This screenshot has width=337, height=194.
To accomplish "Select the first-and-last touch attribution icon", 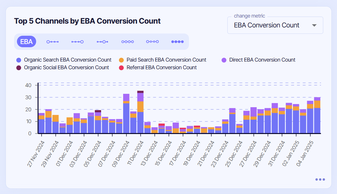I will tap(153, 41).
